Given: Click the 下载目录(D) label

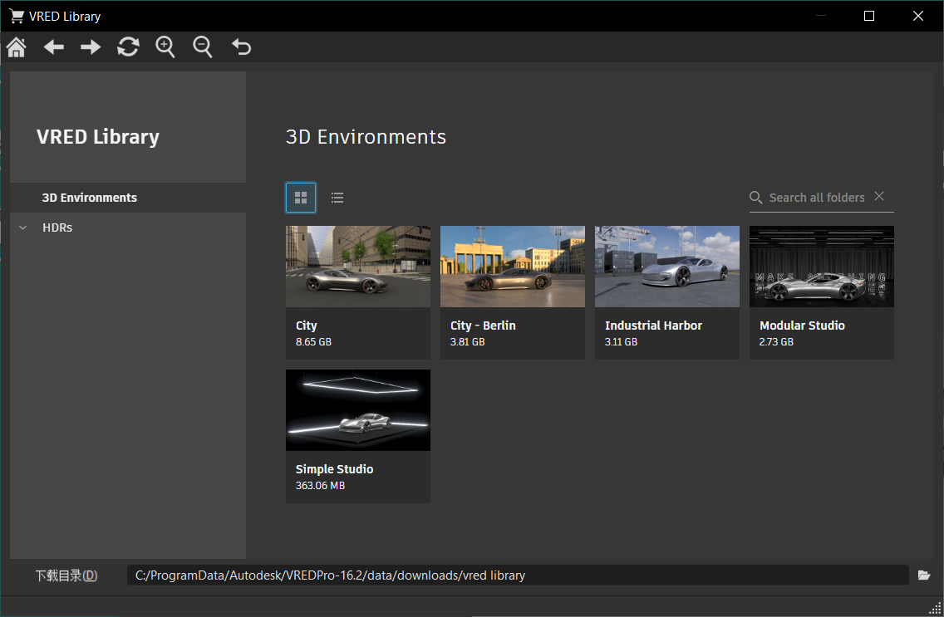Looking at the screenshot, I should tap(66, 575).
